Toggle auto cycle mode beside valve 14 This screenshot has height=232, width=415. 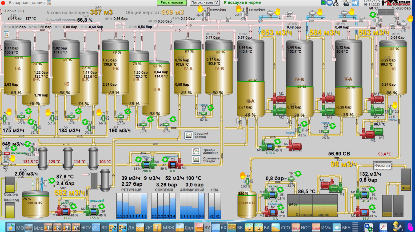pyautogui.click(x=173, y=119)
